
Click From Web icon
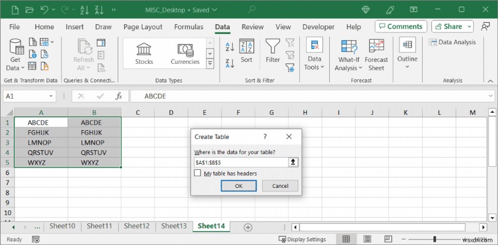coord(33,54)
